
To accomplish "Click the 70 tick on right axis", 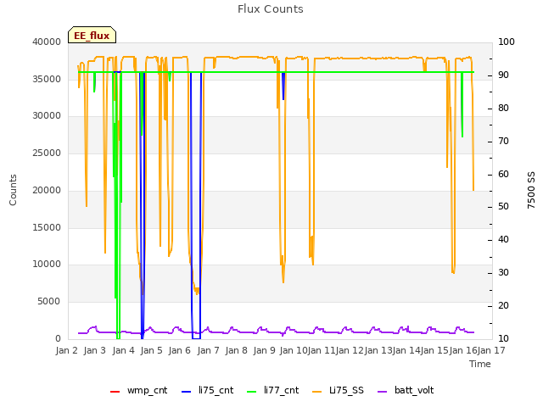I will (x=503, y=142).
